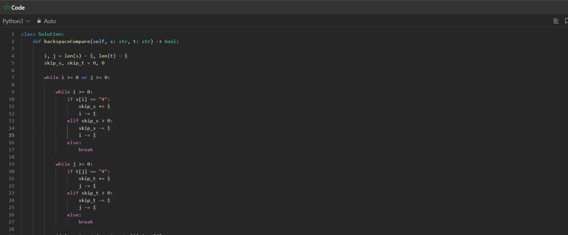Click the 'def backspaceCompare' method signature line
Image resolution: width=568 pixels, height=235 pixels.
(106, 41)
